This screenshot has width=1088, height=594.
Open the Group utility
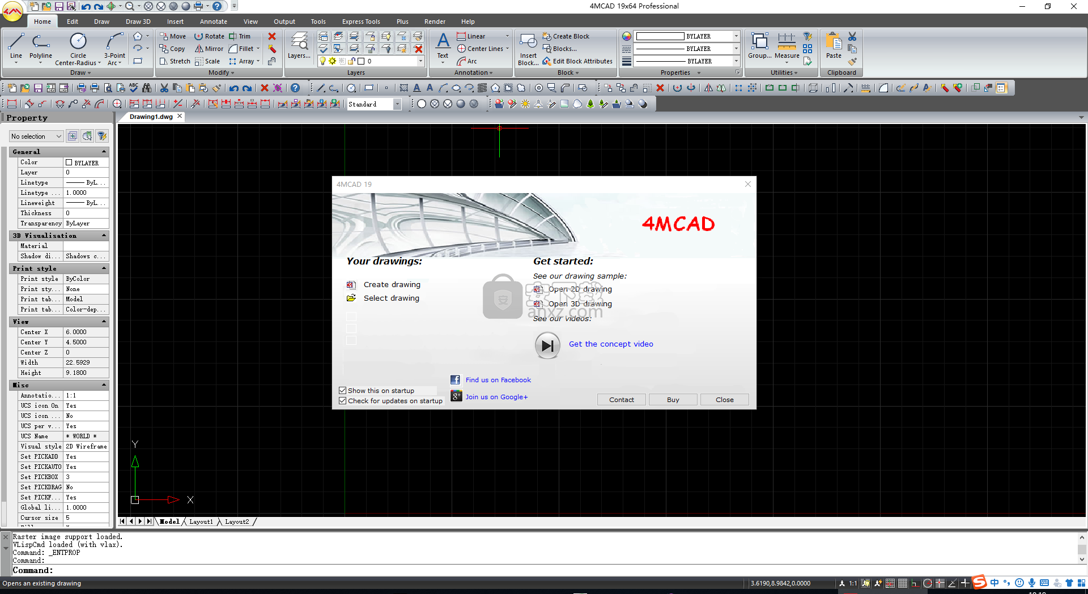759,45
